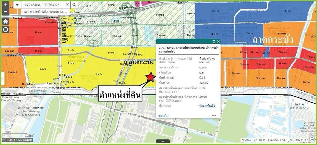The image size is (317, 145).
Task: Close the zoning info popup
Action: [218, 42]
